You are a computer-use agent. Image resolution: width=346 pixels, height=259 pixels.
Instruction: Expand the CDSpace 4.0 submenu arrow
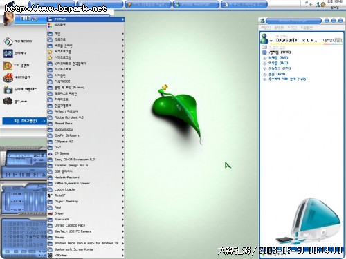pyautogui.click(x=123, y=142)
